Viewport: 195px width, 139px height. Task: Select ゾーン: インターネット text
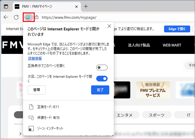pyautogui.click(x=50, y=128)
